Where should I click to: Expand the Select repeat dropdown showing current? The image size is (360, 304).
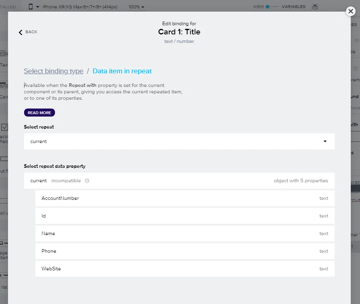[x=179, y=141]
